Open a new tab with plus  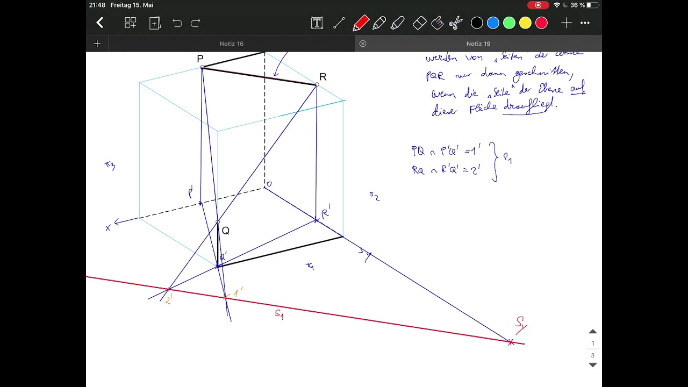click(97, 44)
